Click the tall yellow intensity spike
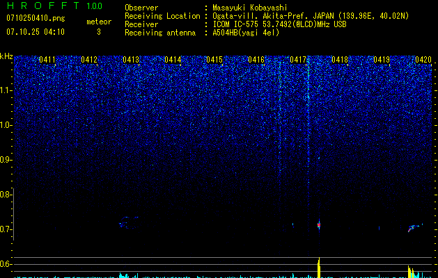This screenshot has height=278, width=438. tap(319, 268)
